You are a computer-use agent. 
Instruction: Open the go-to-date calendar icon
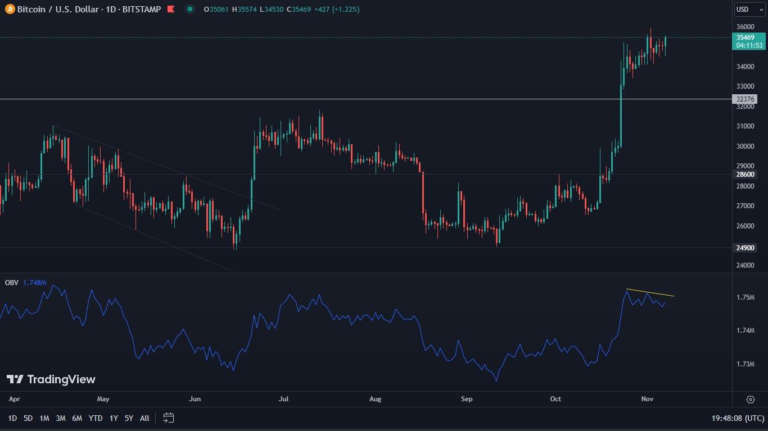[x=169, y=418]
